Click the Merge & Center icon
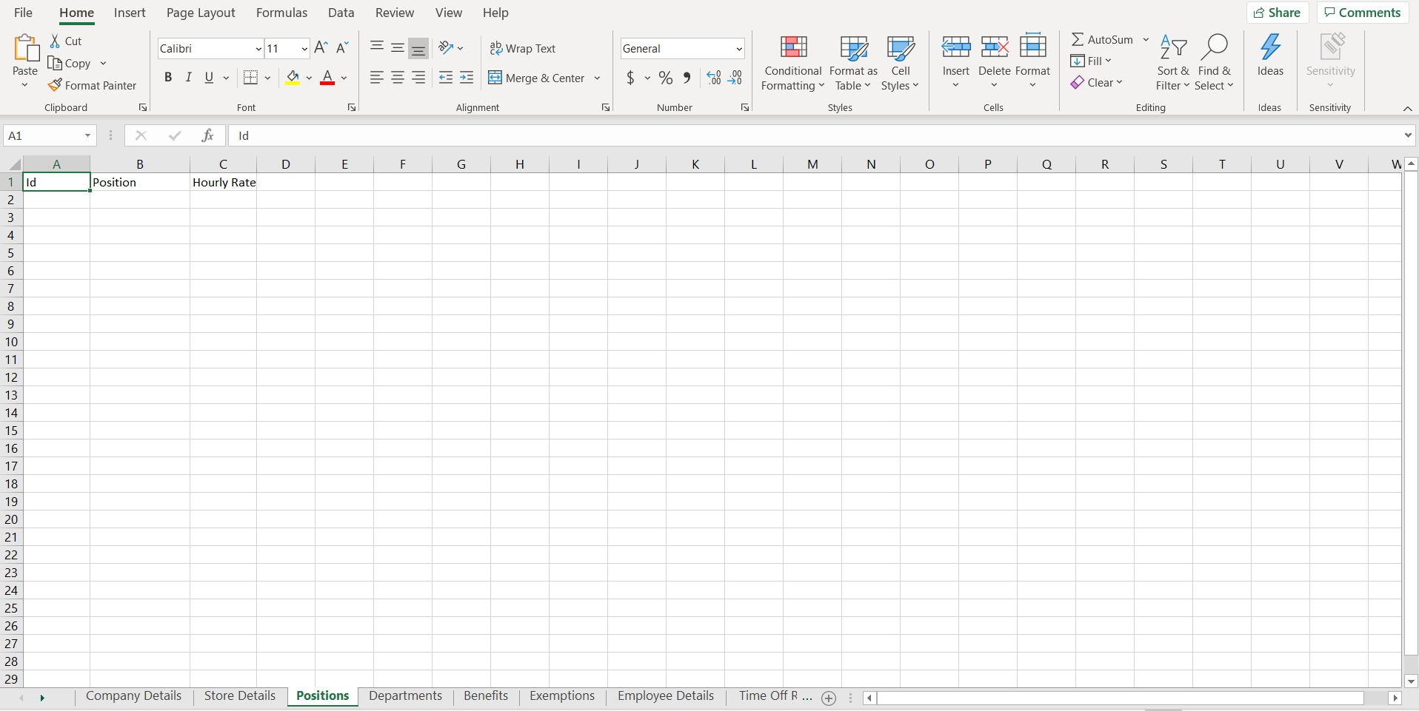1419x711 pixels. click(495, 78)
